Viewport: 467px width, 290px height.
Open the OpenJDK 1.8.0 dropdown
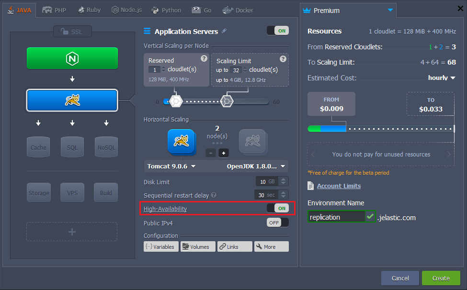tap(256, 166)
